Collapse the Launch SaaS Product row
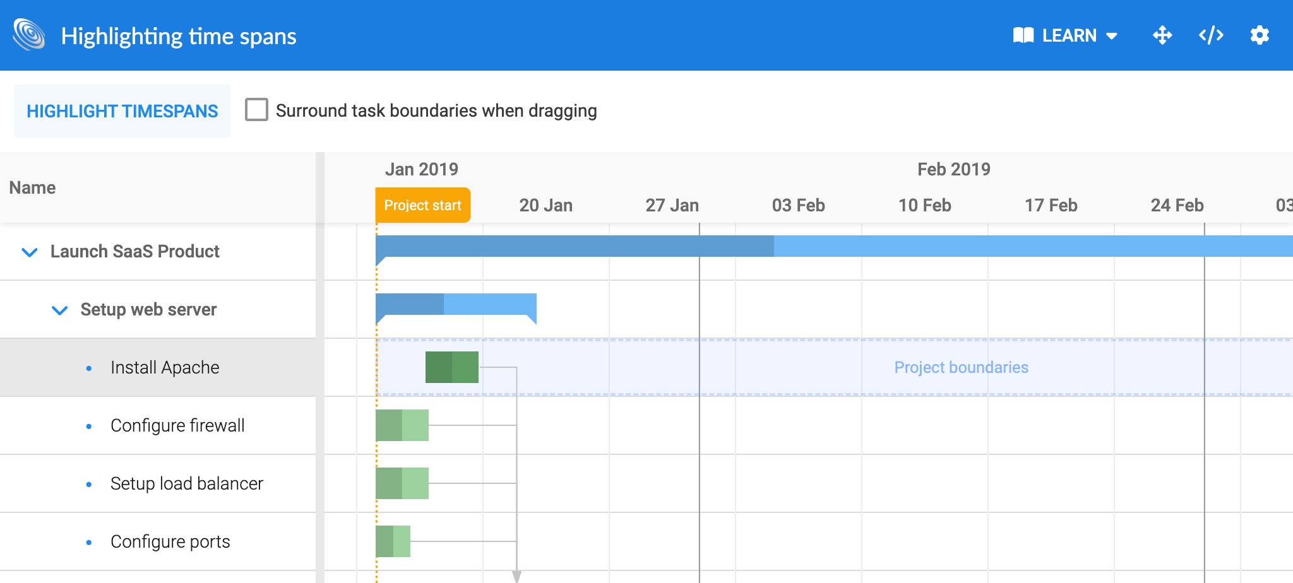The image size is (1293, 583). (x=29, y=252)
